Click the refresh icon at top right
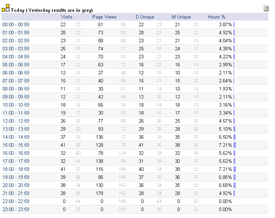 [266, 8]
